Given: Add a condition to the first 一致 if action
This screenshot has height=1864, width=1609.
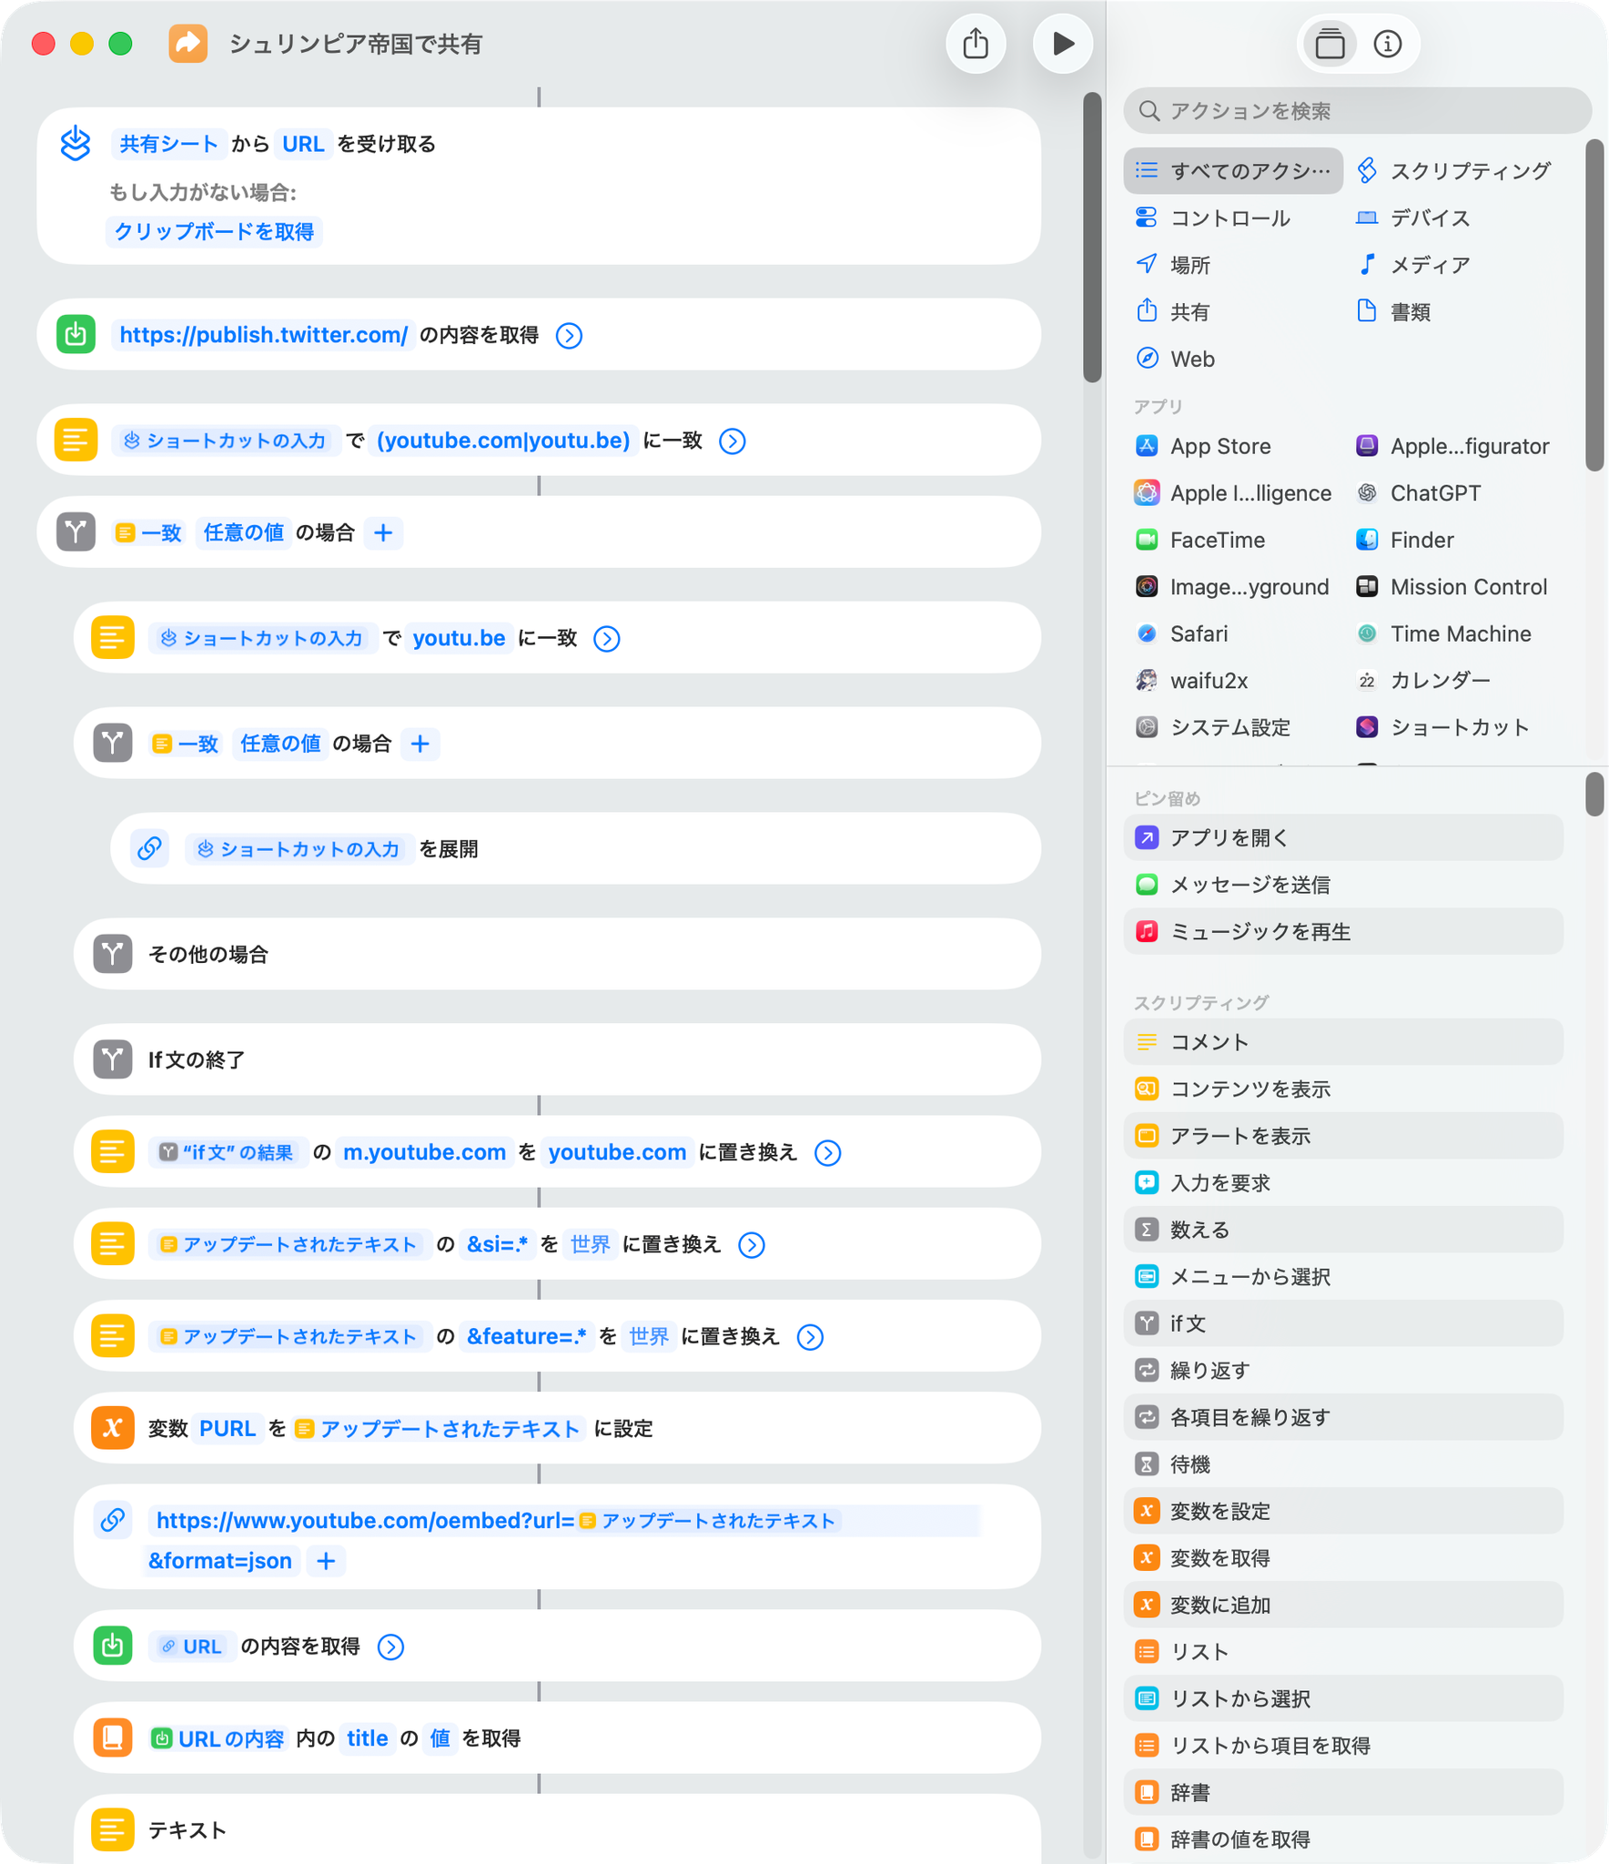Looking at the screenshot, I should (383, 532).
